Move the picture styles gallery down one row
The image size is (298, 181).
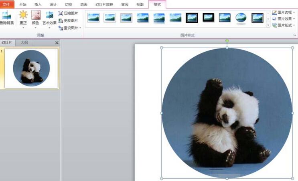[268, 19]
